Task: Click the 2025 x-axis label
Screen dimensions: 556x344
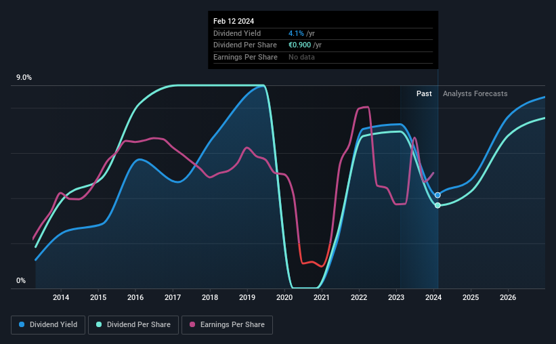Action: click(x=471, y=297)
